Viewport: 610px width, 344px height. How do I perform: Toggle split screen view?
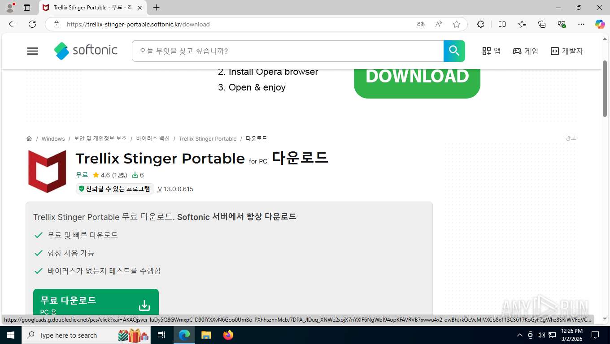502,24
